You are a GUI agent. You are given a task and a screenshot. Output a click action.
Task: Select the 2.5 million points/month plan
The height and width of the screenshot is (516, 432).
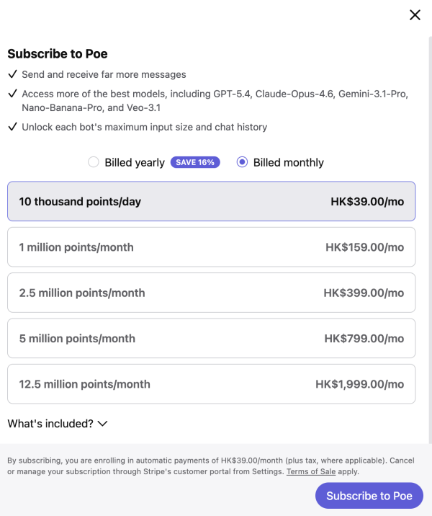pos(211,293)
